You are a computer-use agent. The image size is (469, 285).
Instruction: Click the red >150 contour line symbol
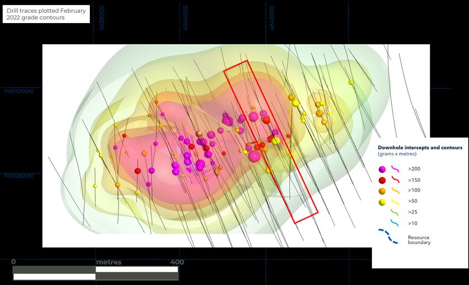(x=395, y=180)
